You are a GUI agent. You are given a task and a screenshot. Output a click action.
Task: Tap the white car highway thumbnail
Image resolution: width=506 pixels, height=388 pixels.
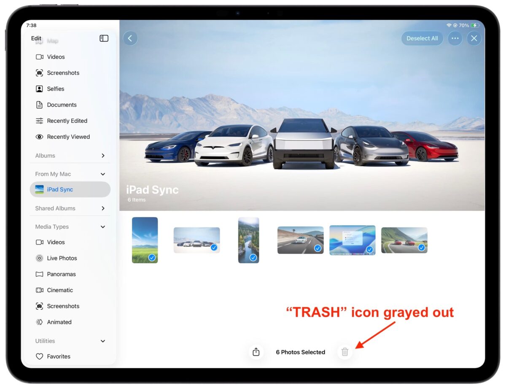click(300, 240)
